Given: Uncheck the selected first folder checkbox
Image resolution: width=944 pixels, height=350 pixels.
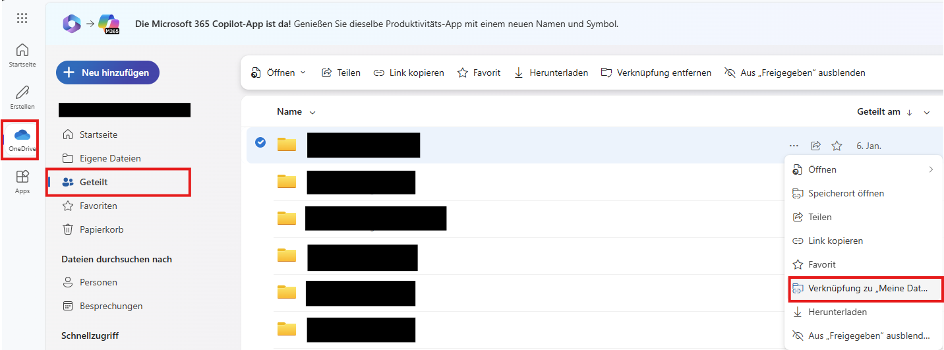Looking at the screenshot, I should coord(260,142).
